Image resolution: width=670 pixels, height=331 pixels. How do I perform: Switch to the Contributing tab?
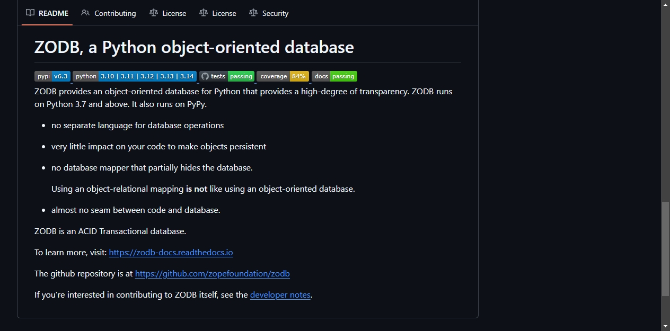109,13
